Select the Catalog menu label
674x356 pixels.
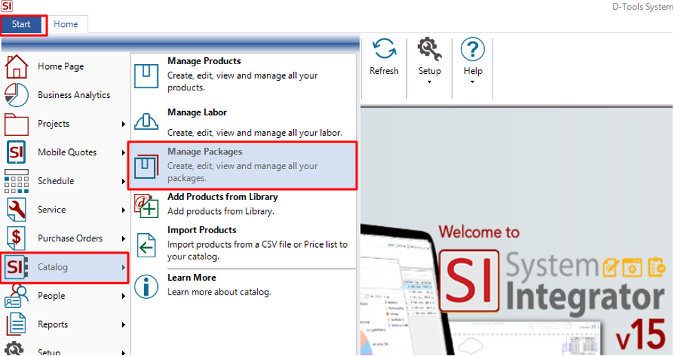pos(52,267)
